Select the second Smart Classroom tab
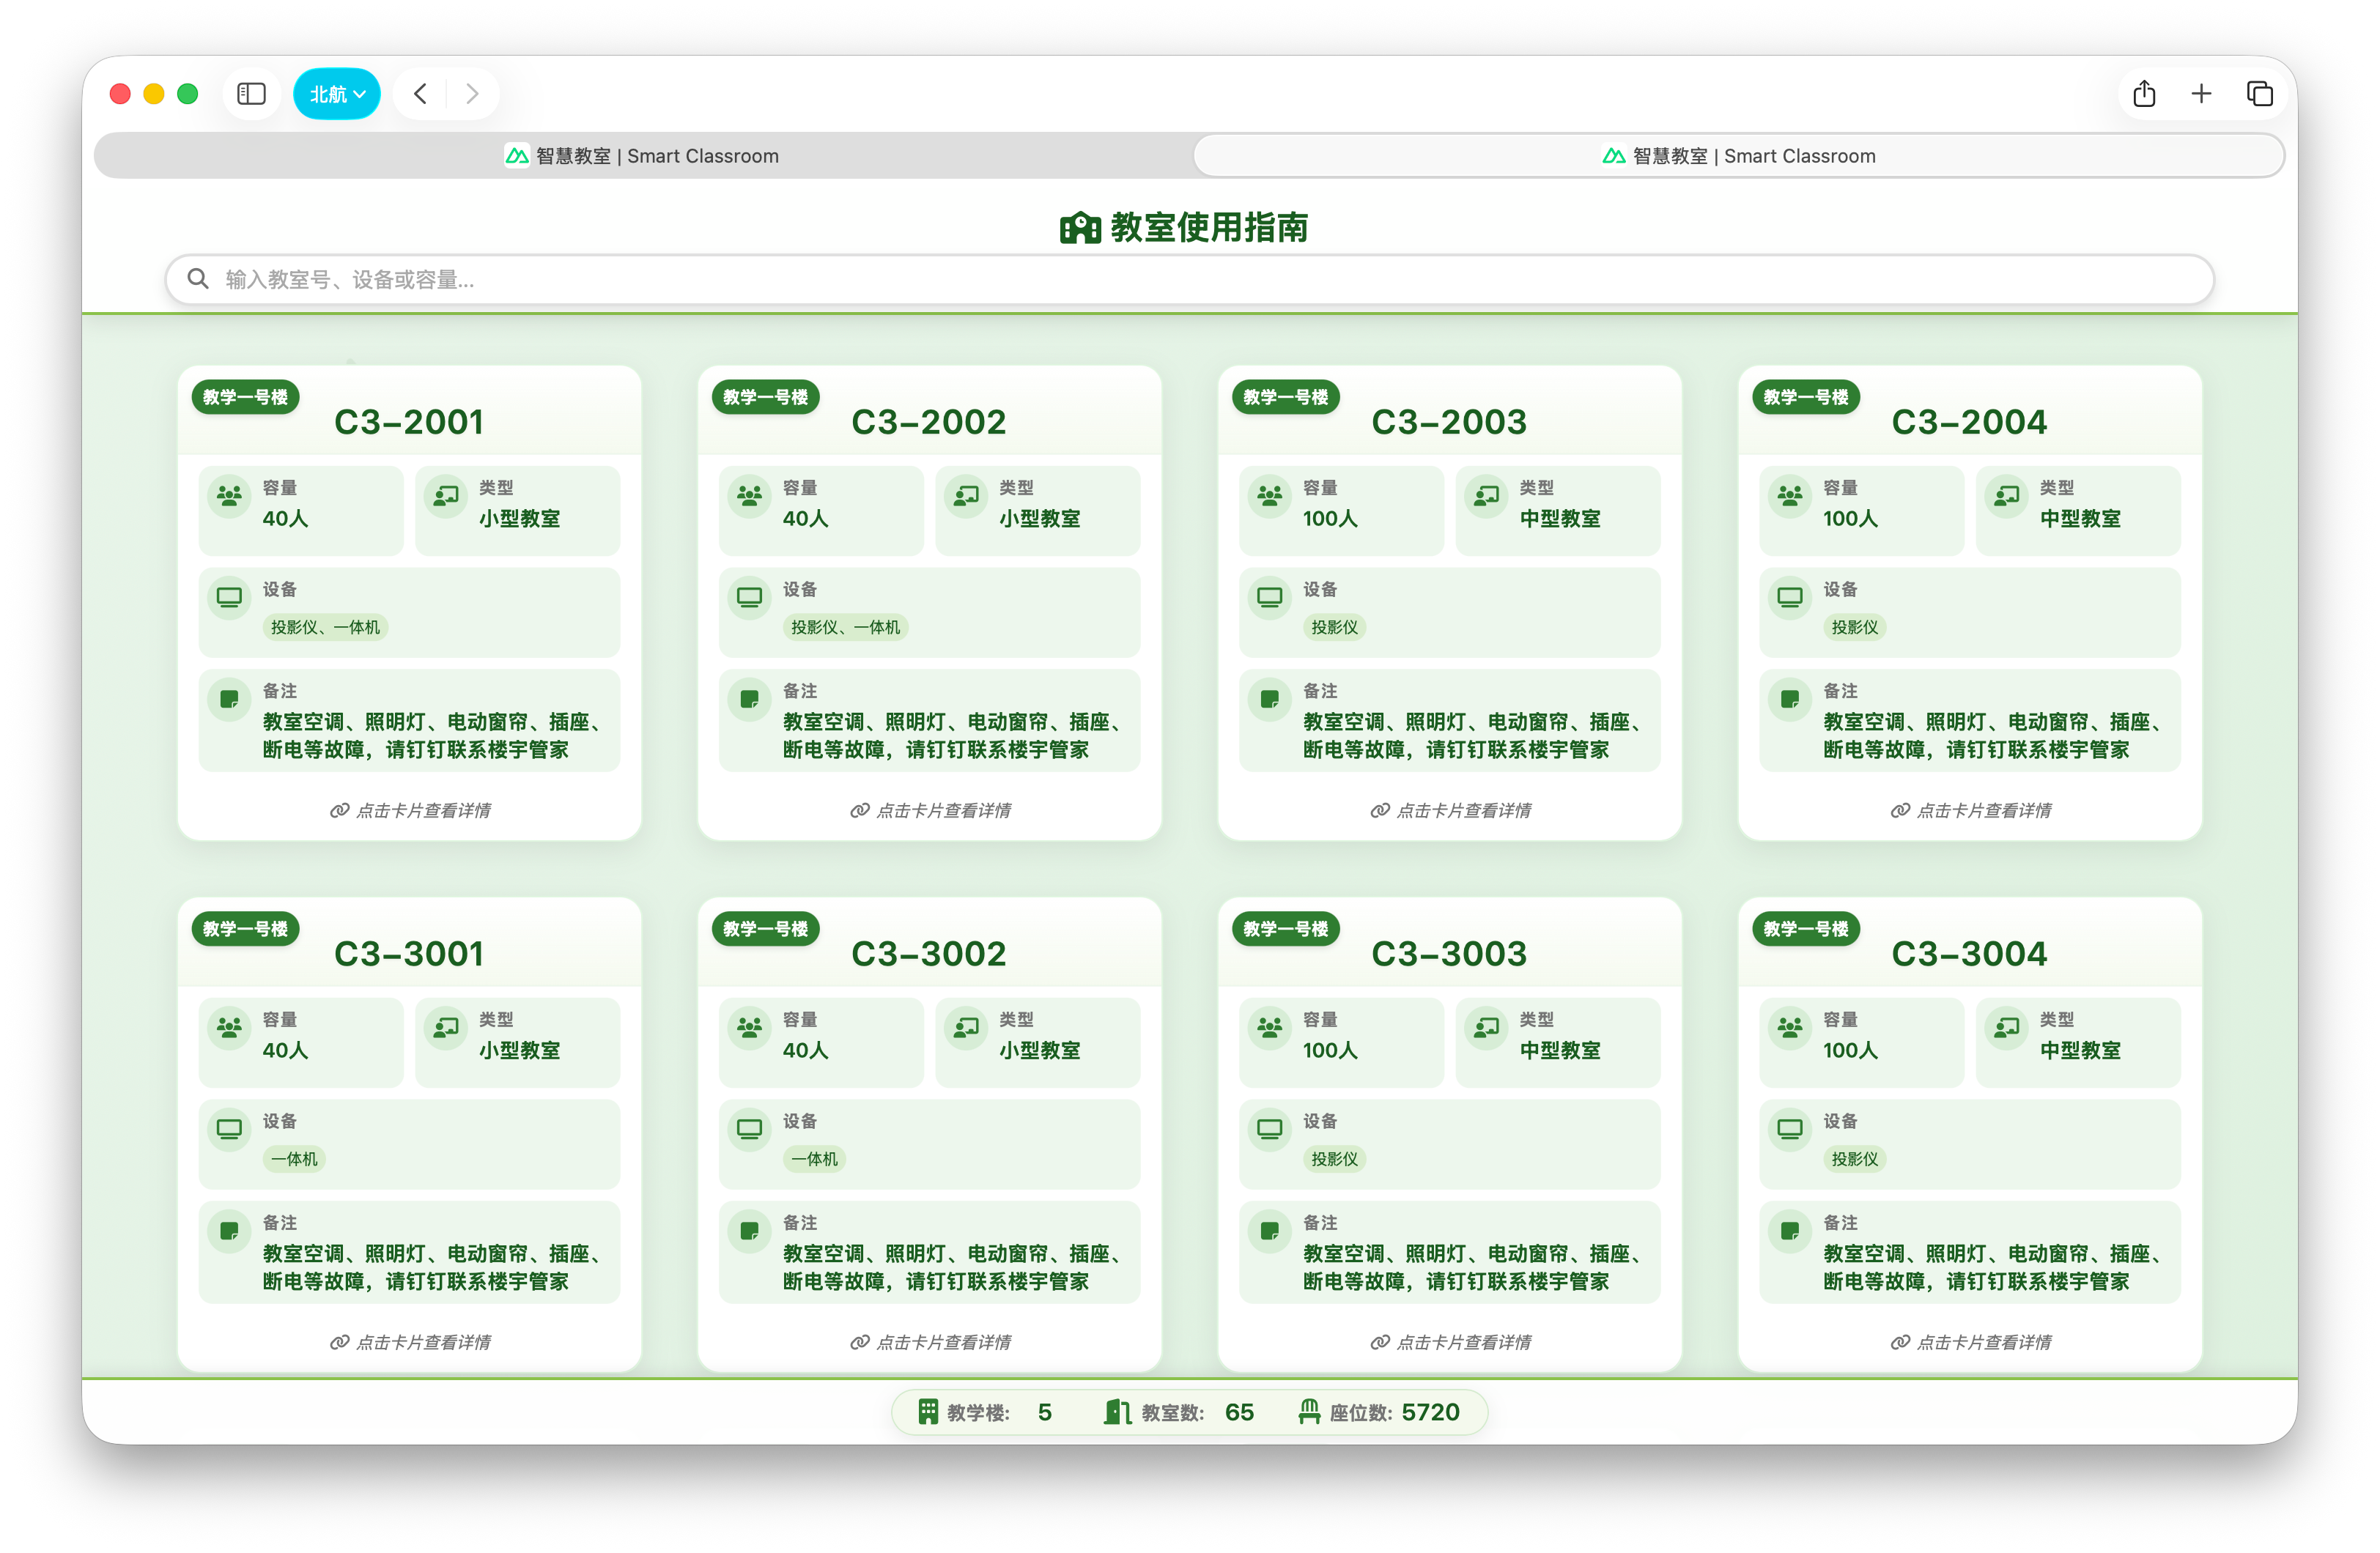 pyautogui.click(x=1739, y=156)
